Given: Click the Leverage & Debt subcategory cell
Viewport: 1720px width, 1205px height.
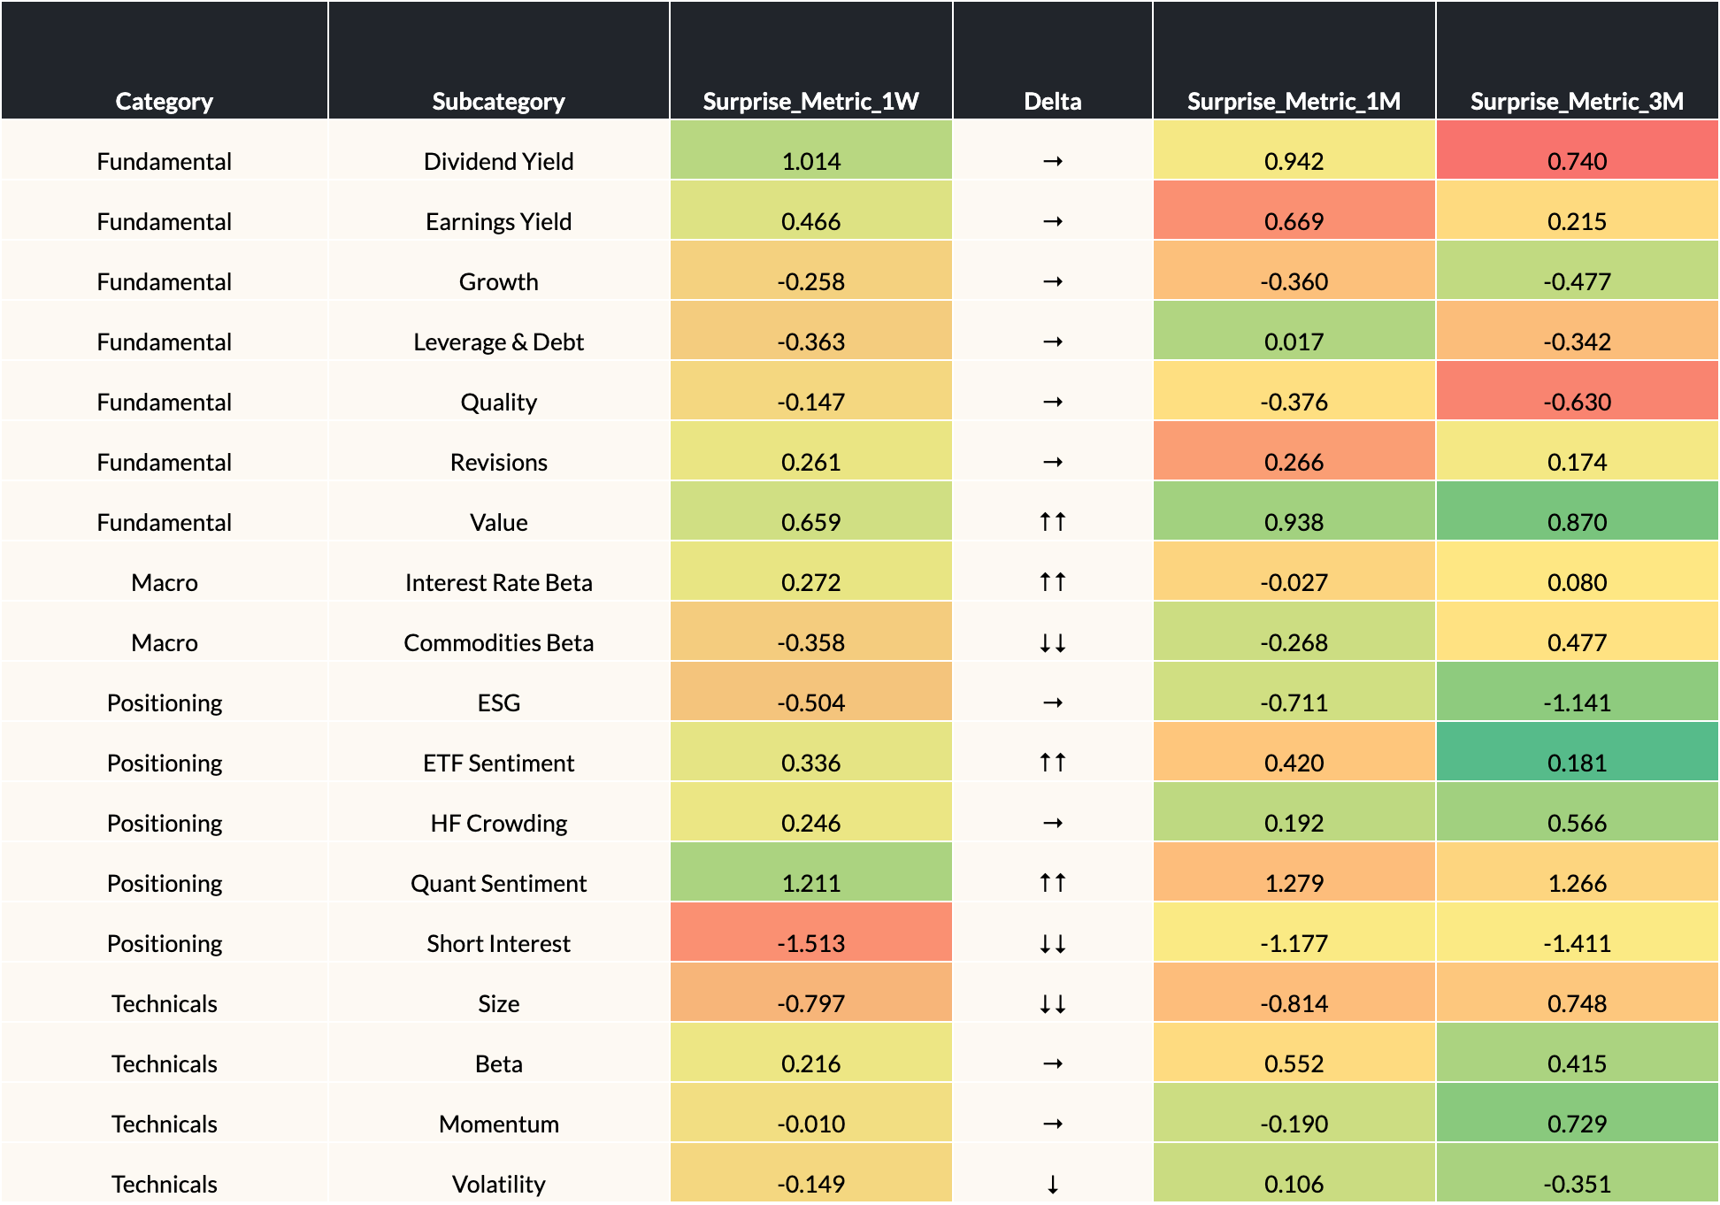Looking at the screenshot, I should [x=498, y=342].
